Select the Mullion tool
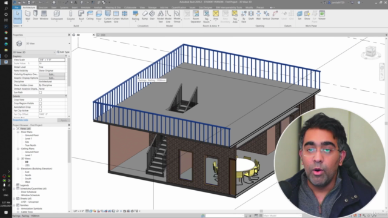Viewport: 388px width, 218px height. [124, 16]
